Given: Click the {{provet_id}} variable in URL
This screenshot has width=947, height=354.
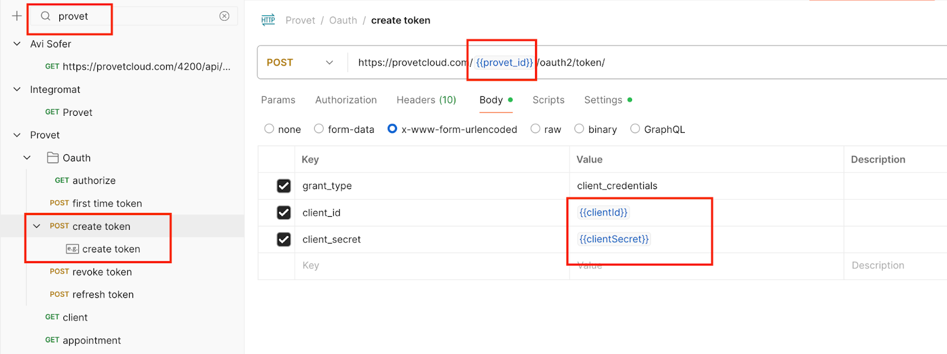Looking at the screenshot, I should pos(504,62).
